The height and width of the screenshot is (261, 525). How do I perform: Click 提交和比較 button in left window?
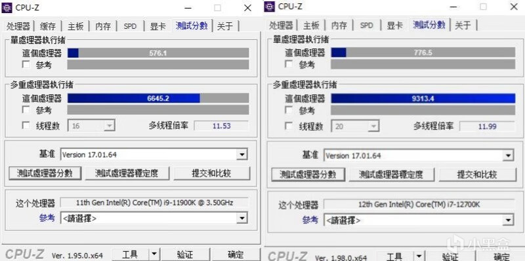tap(211, 173)
